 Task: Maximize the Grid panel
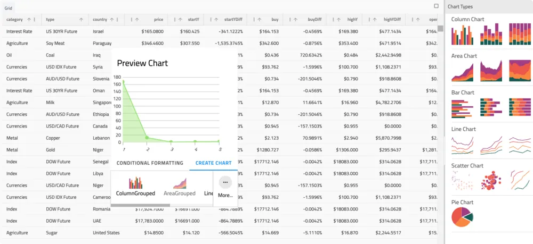pyautogui.click(x=436, y=6)
